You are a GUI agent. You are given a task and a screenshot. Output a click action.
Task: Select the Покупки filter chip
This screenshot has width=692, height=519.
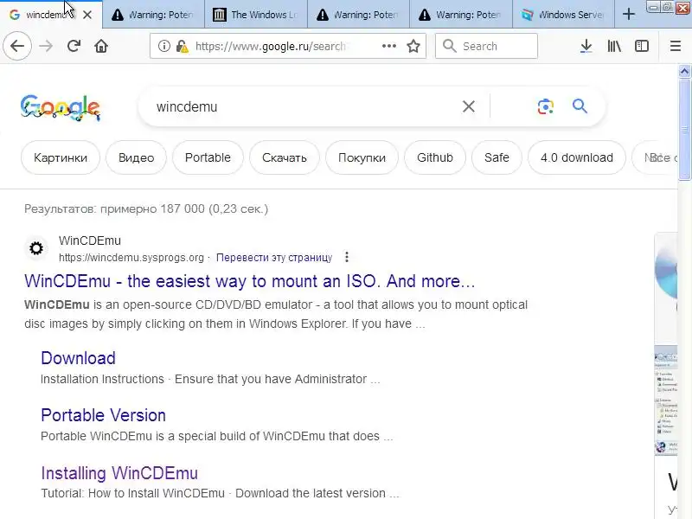(362, 157)
